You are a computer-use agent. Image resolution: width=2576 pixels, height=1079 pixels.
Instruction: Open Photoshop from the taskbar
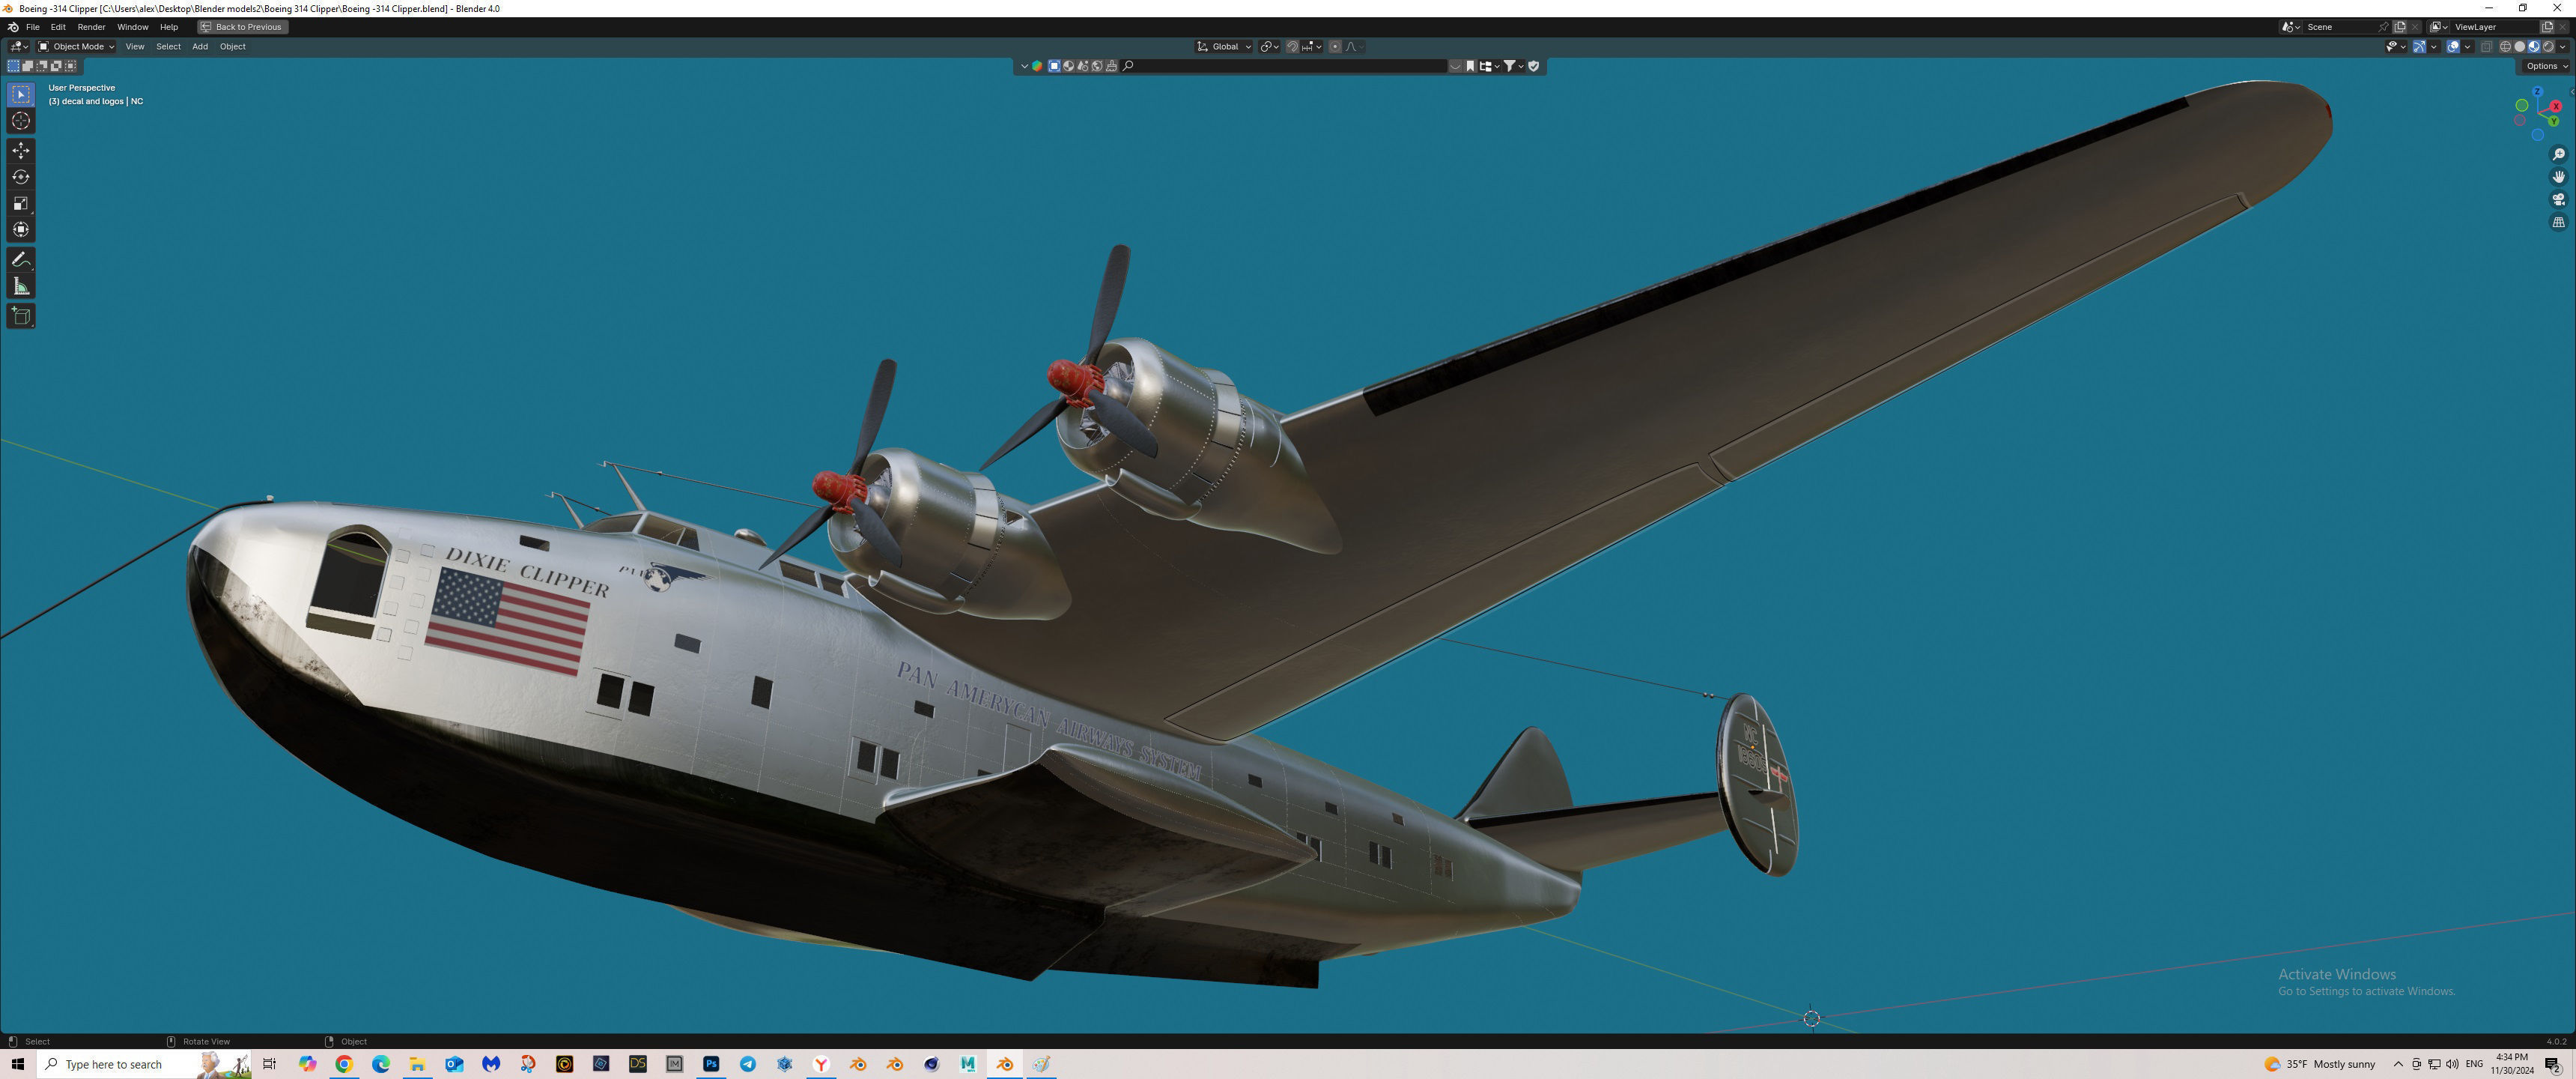pos(711,1063)
